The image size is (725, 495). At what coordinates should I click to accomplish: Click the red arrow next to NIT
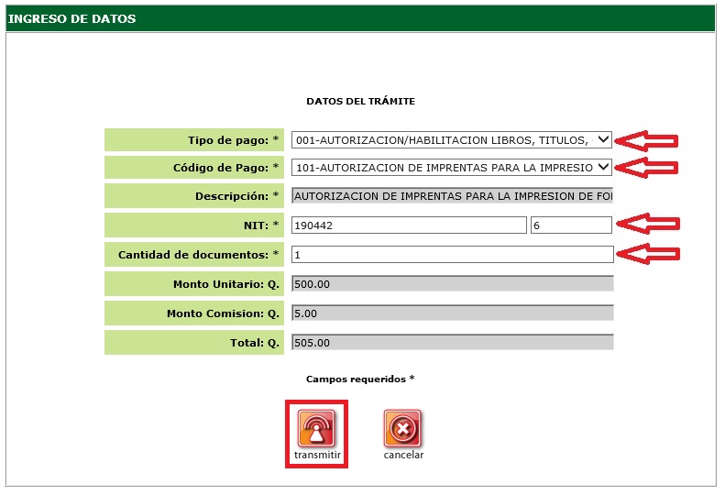coord(650,225)
